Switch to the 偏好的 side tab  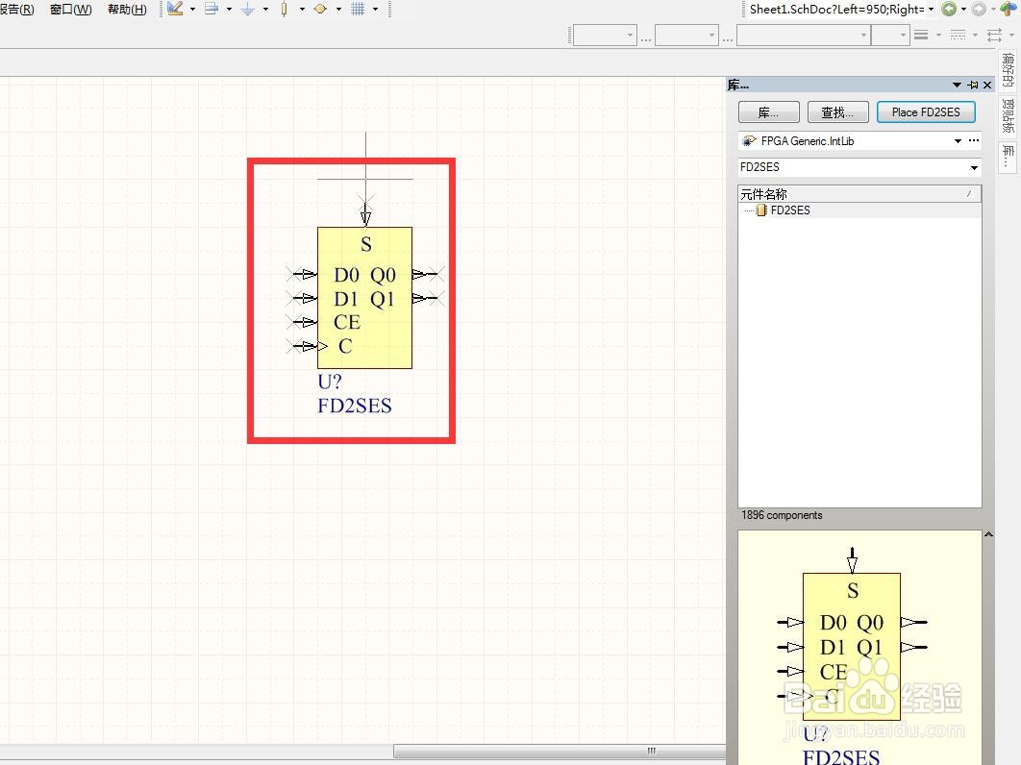pos(1008,69)
